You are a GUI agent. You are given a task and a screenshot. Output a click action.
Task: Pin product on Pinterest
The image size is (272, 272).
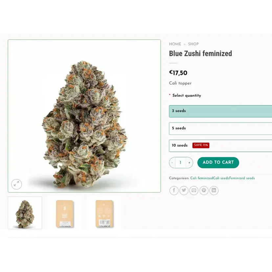(204, 190)
